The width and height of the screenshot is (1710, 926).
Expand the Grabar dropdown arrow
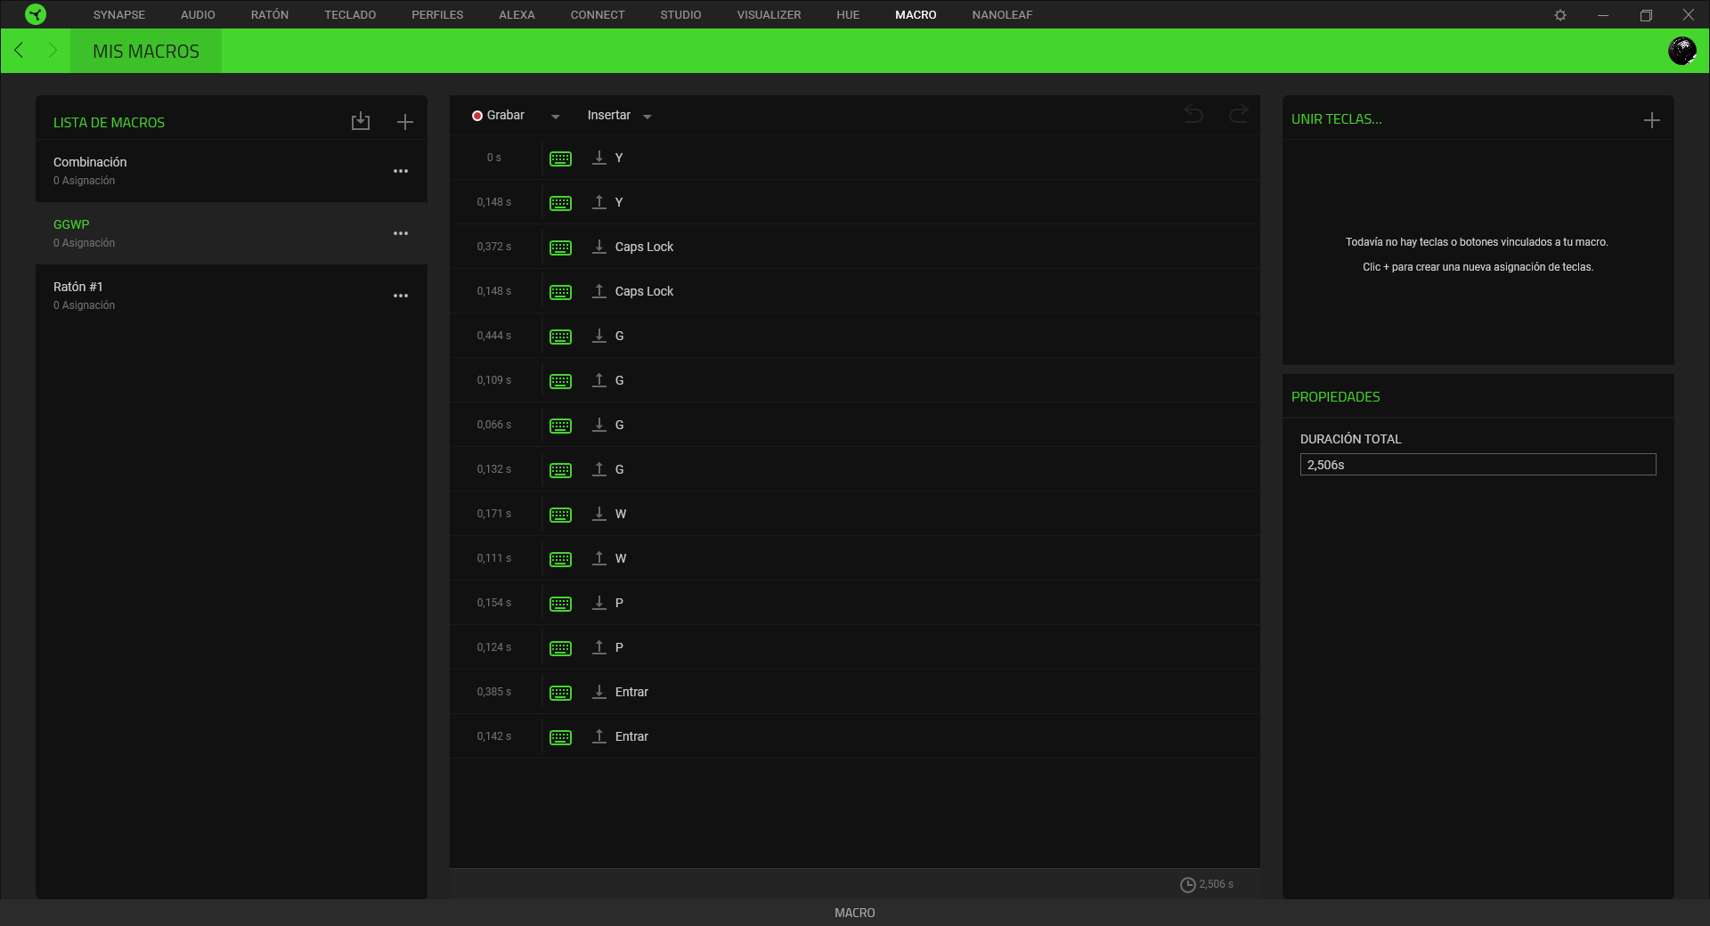pyautogui.click(x=556, y=117)
